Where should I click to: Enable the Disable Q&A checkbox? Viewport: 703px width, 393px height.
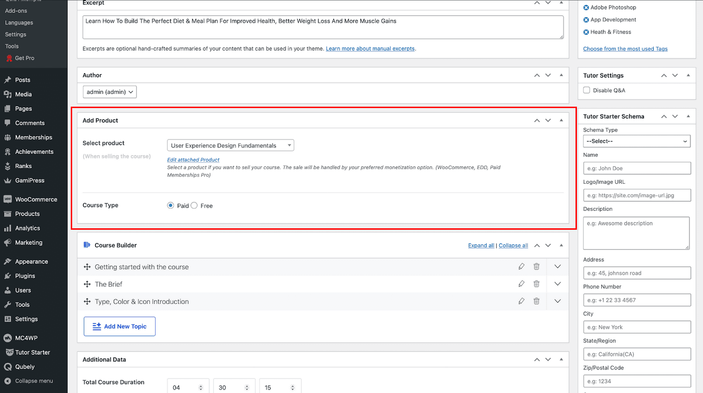click(586, 90)
